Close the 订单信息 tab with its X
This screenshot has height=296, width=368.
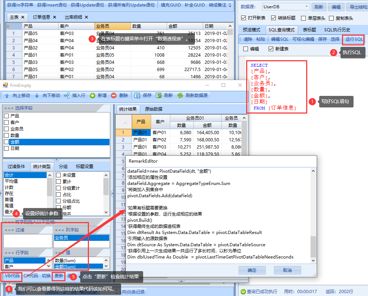(55, 17)
